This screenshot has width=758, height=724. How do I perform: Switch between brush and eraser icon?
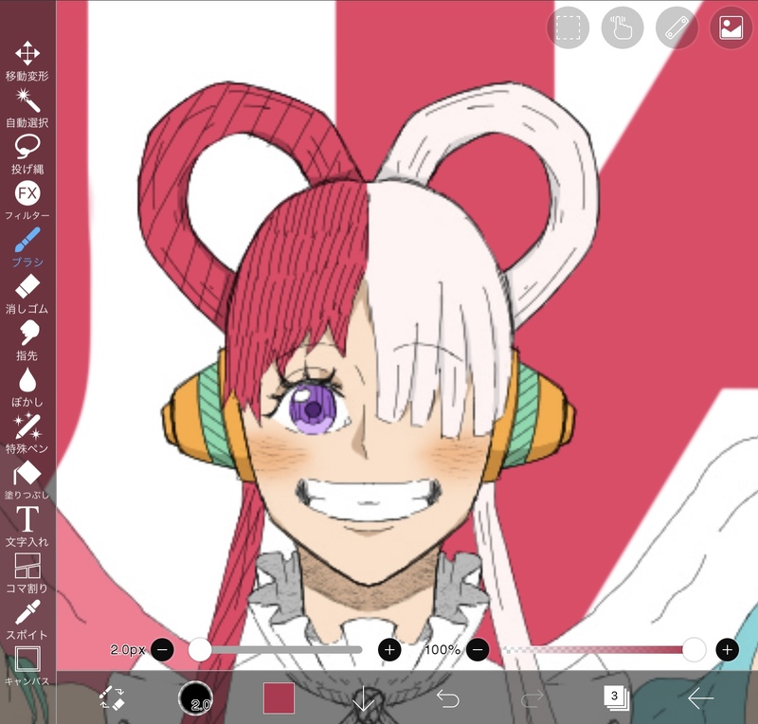[x=112, y=697]
